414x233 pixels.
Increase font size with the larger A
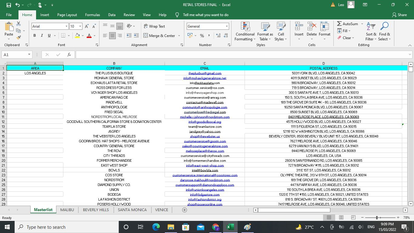coord(87,26)
